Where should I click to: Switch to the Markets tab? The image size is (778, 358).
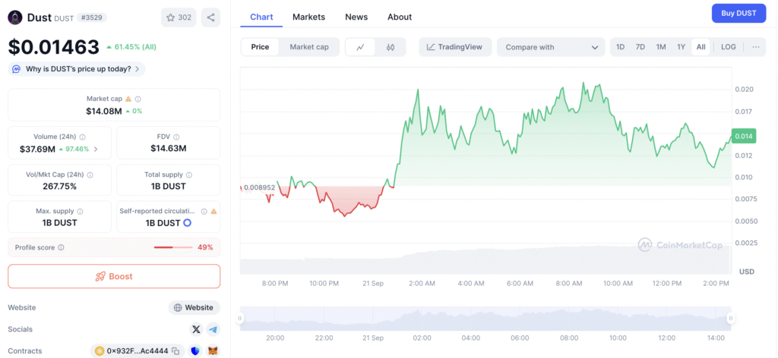[308, 17]
